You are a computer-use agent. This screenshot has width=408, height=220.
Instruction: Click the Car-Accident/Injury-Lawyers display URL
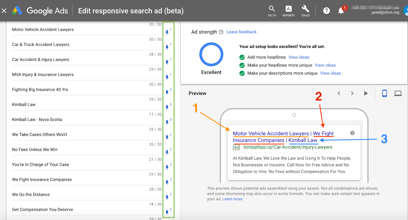(303, 147)
